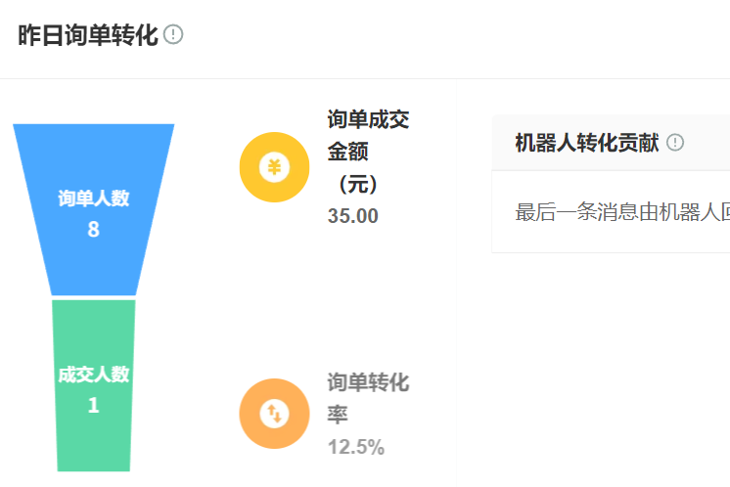
Task: Click the 金额 line of the amount title
Action: coord(347,152)
